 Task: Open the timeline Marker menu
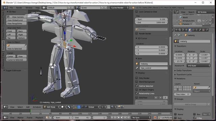pos(20,118)
